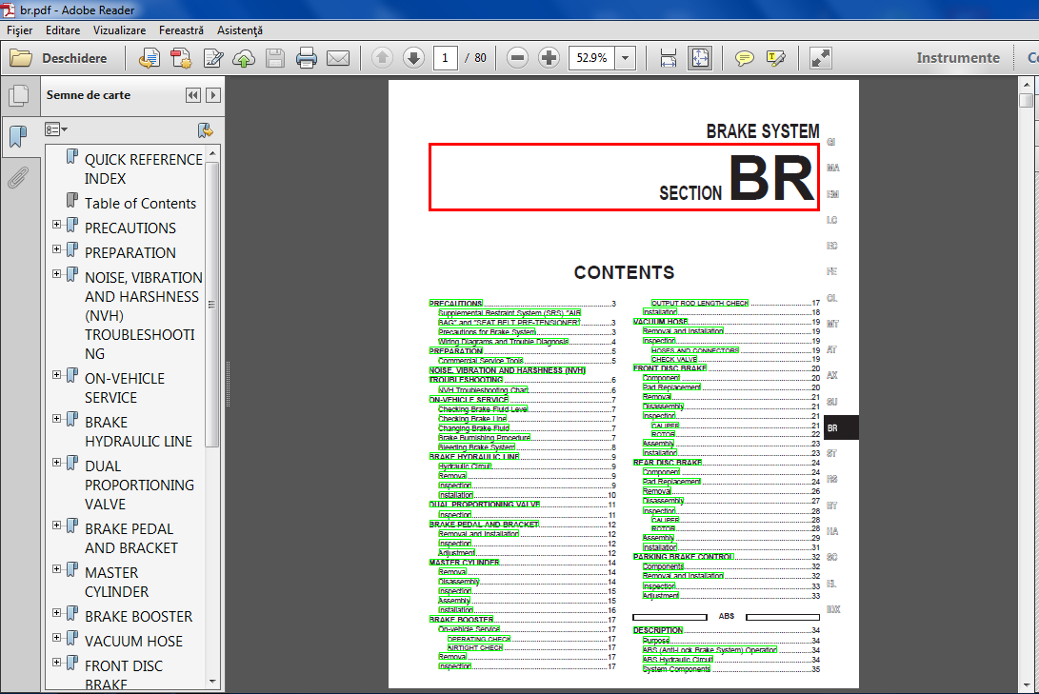The image size is (1039, 694).
Task: Select the QUICK REFERENCE INDEX bookmark
Action: (x=143, y=169)
